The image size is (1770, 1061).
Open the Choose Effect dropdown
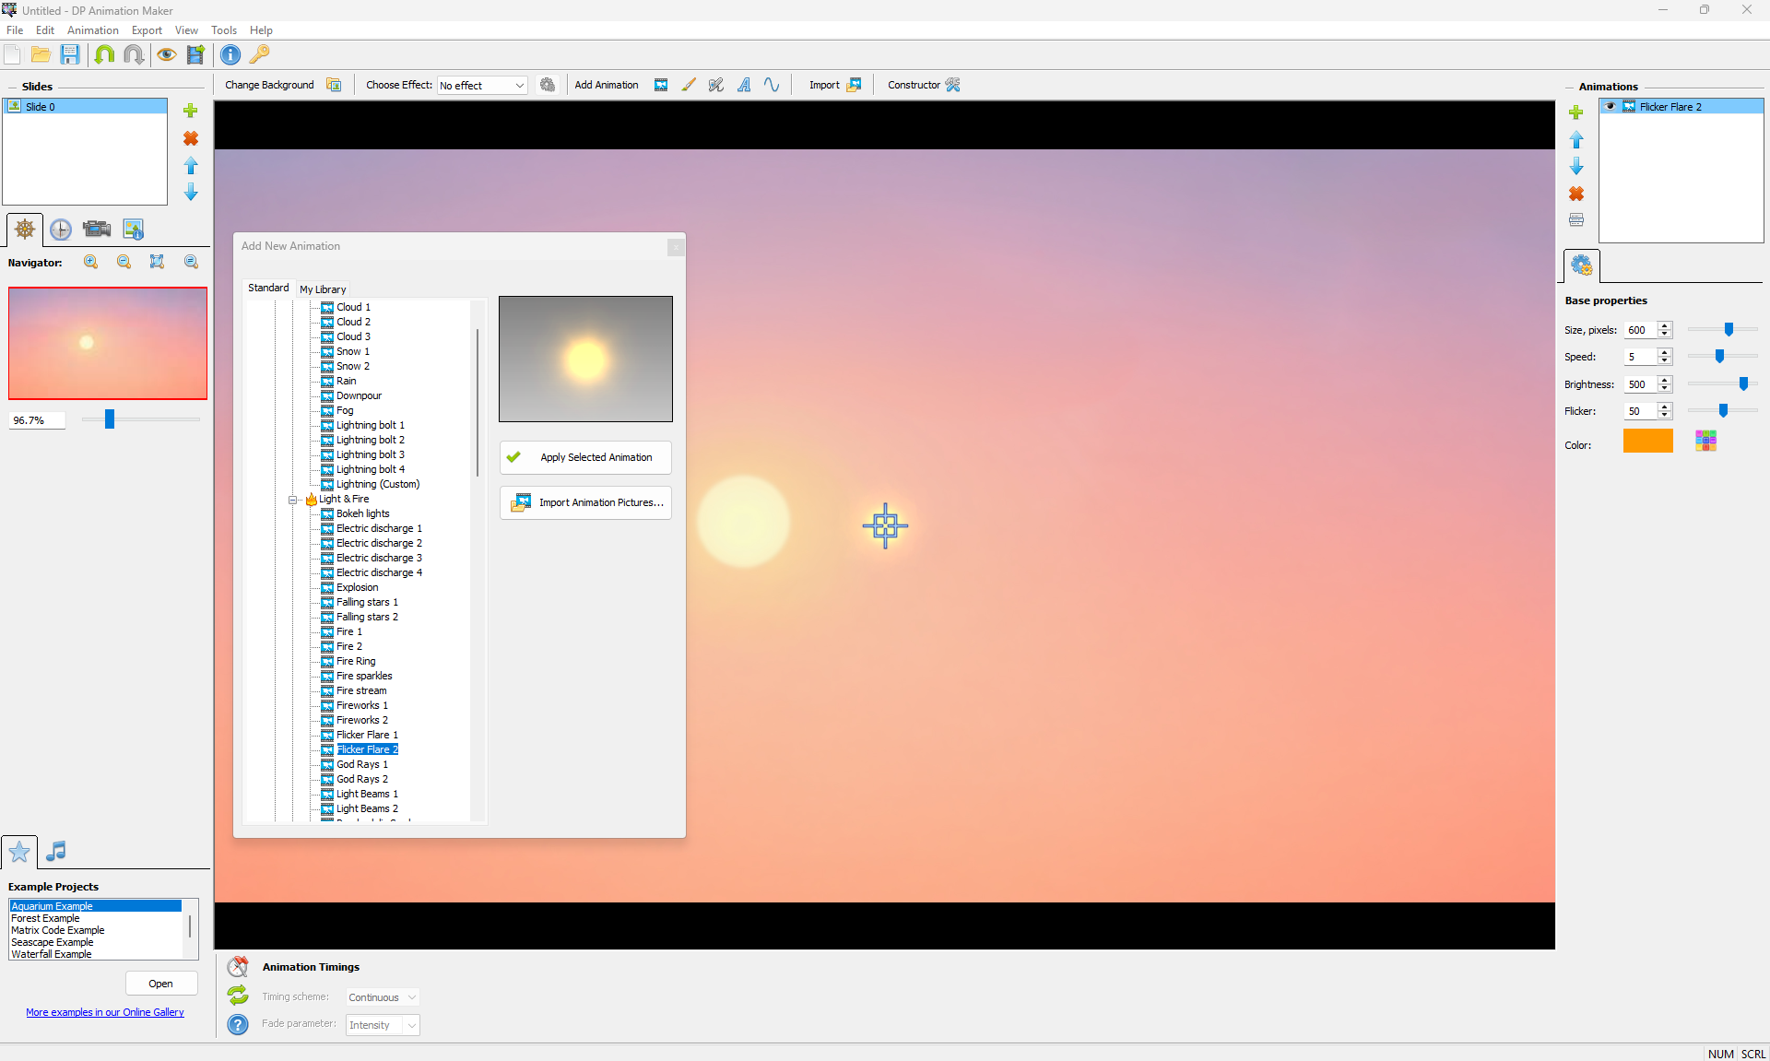click(x=482, y=85)
